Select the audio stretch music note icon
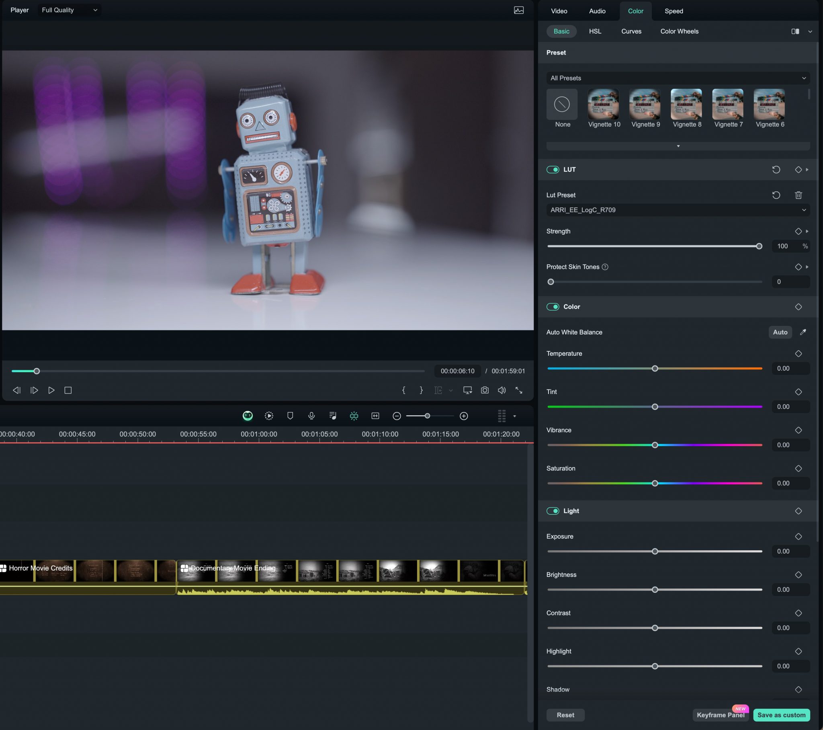The image size is (823, 730). point(333,416)
